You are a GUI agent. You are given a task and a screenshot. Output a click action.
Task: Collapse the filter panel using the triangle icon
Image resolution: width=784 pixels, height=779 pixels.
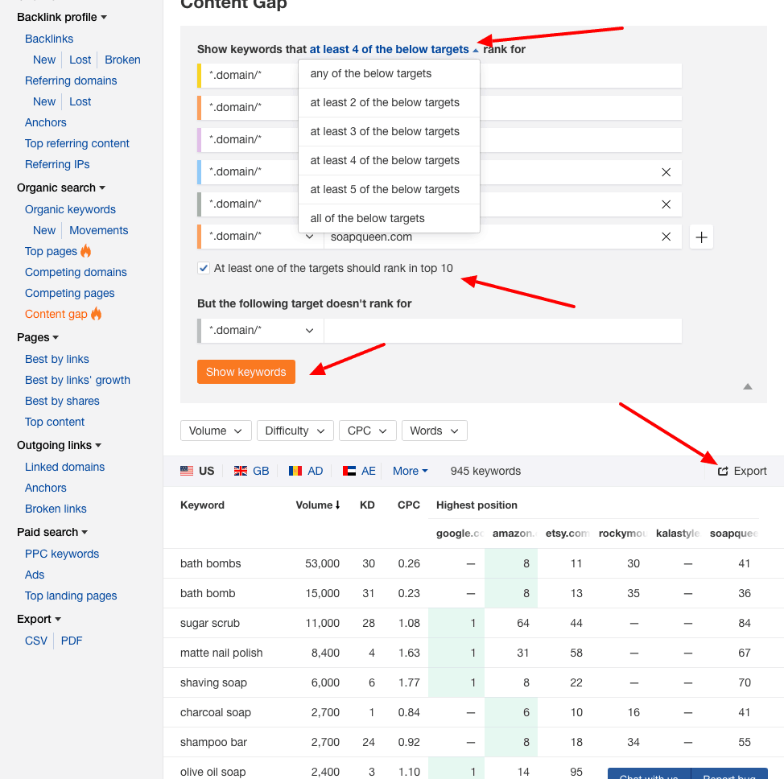[748, 387]
